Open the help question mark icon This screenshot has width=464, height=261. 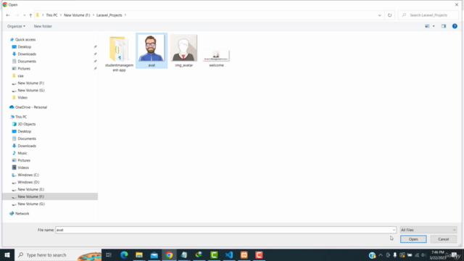455,26
